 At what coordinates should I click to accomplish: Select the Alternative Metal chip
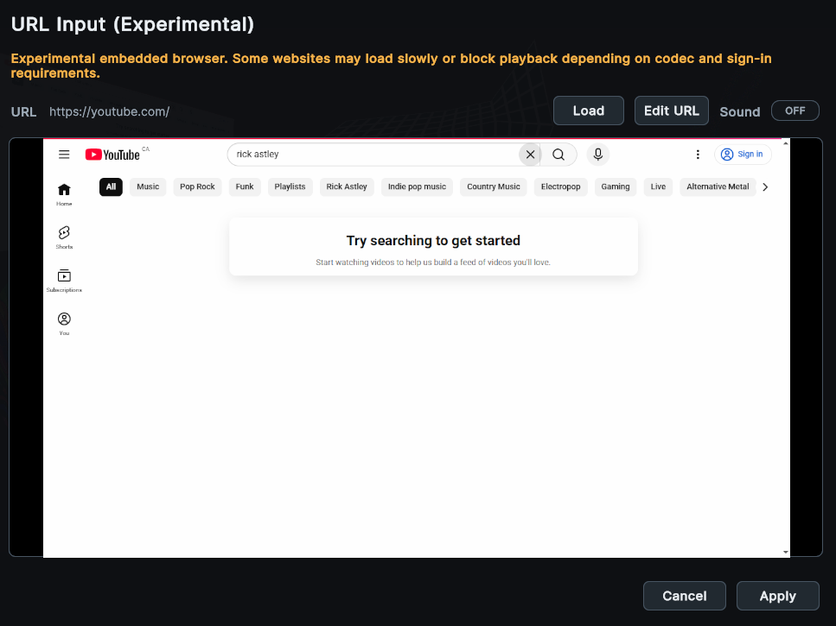click(x=718, y=187)
